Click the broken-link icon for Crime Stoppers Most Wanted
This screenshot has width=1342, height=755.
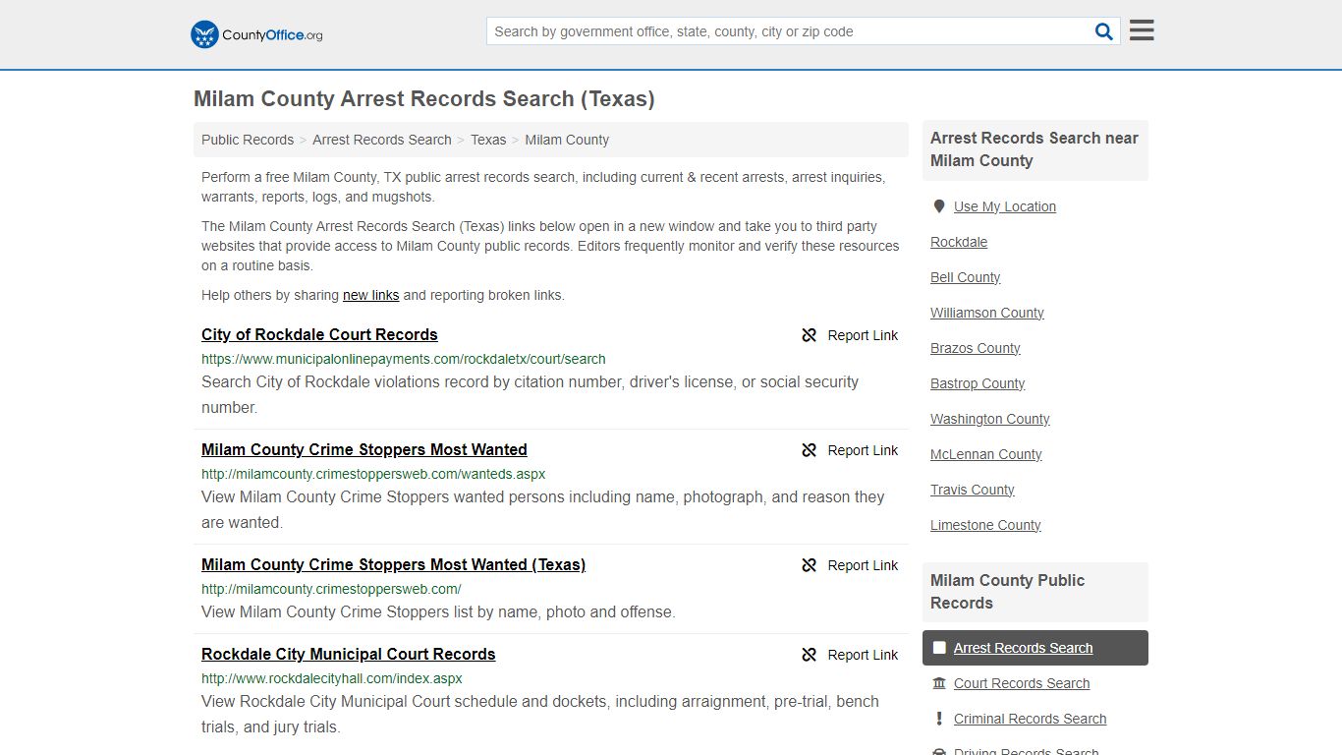[810, 450]
